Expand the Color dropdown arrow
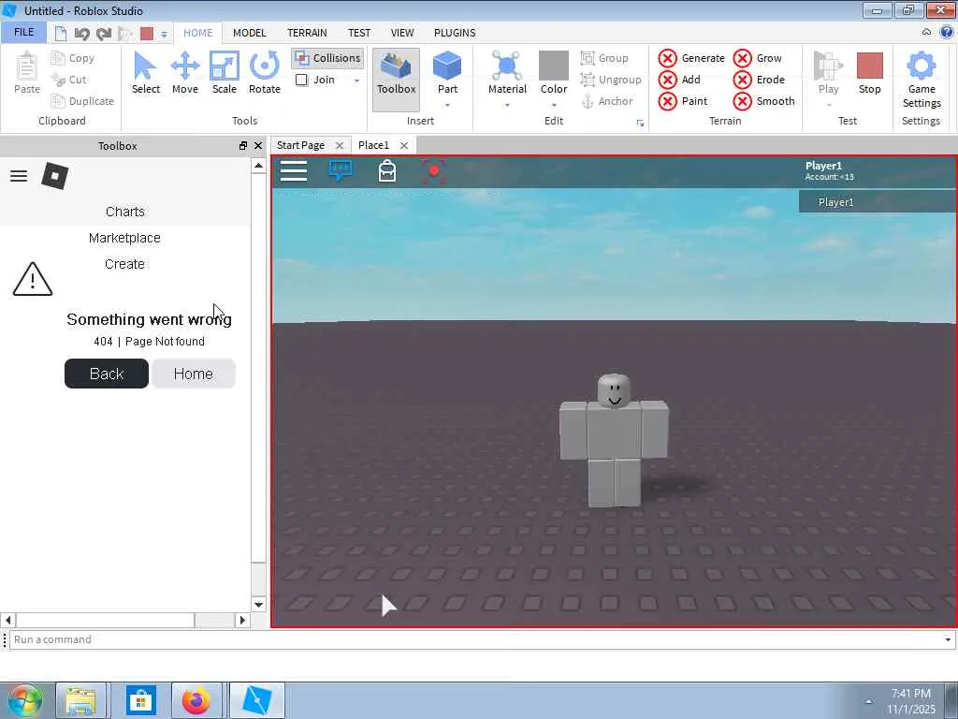The width and height of the screenshot is (958, 719). (x=554, y=105)
